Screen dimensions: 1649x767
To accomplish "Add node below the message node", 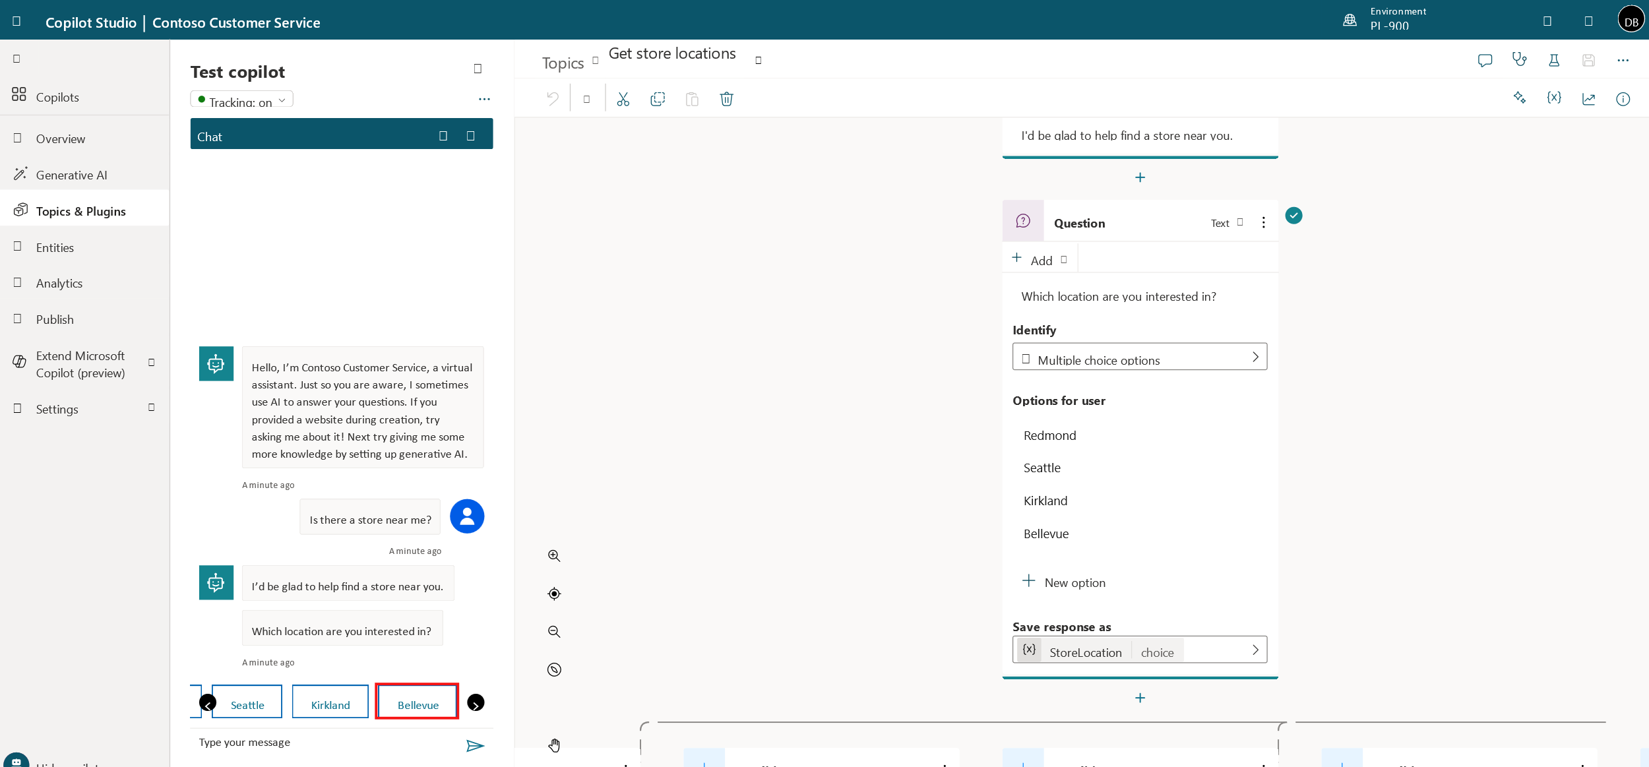I will pos(1140,177).
